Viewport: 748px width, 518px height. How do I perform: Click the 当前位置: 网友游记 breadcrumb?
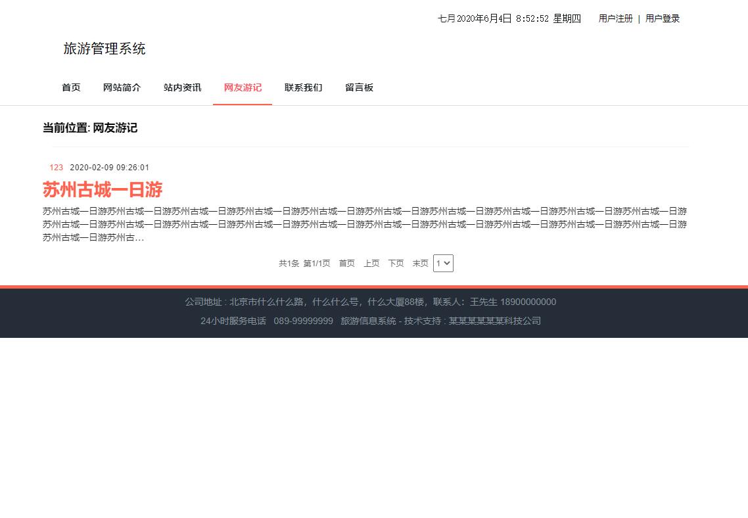click(89, 128)
